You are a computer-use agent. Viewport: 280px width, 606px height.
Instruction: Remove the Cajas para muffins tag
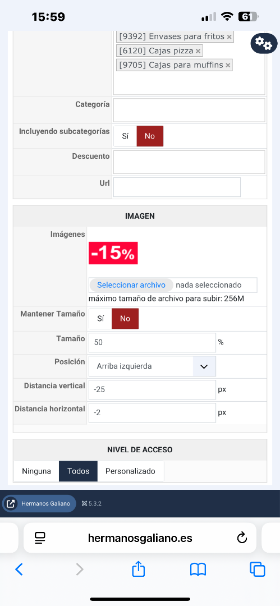coord(228,65)
